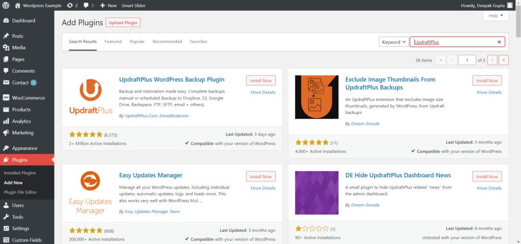This screenshot has width=521, height=244.
Task: Click the purple DE Hide plugin thumbnail
Action: coord(316,193)
